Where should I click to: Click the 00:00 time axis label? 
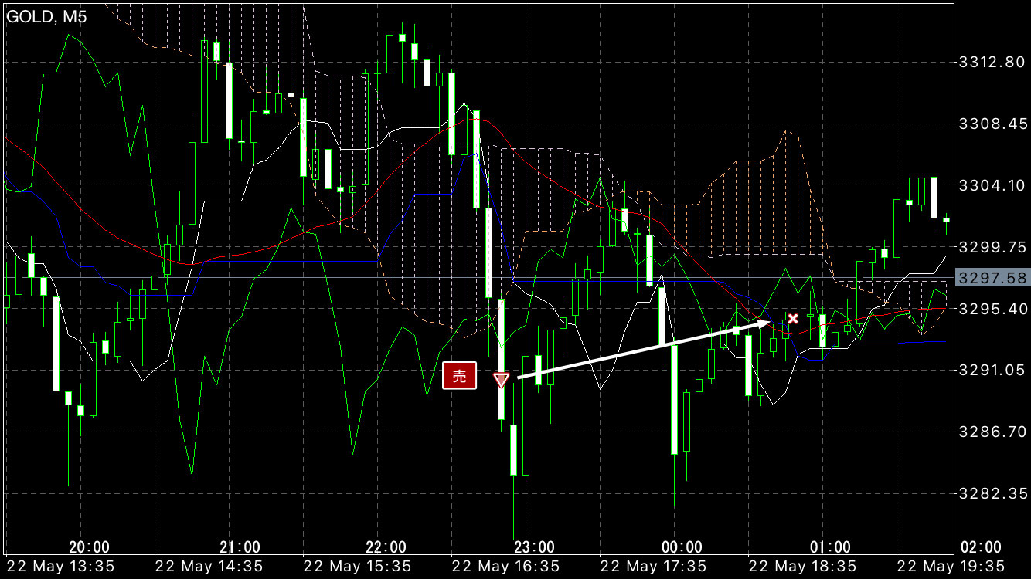pyautogui.click(x=683, y=547)
